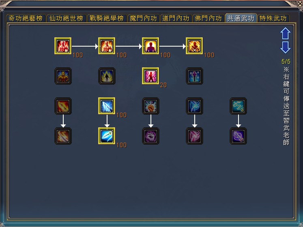Go to previous page with up arrow
The image size is (303, 227).
[x=286, y=33]
